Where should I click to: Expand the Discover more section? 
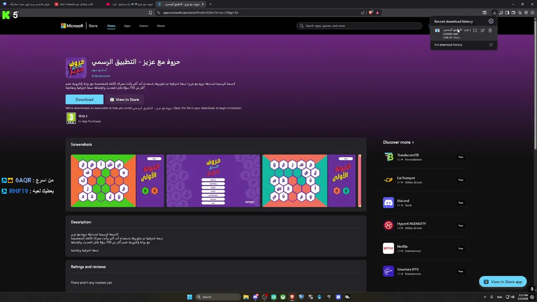398,142
